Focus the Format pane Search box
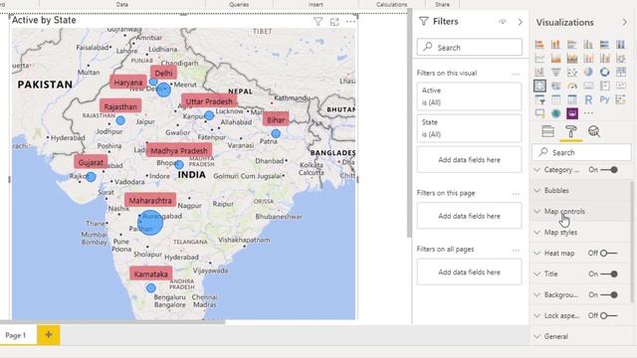Image resolution: width=637 pixels, height=358 pixels. [x=581, y=152]
